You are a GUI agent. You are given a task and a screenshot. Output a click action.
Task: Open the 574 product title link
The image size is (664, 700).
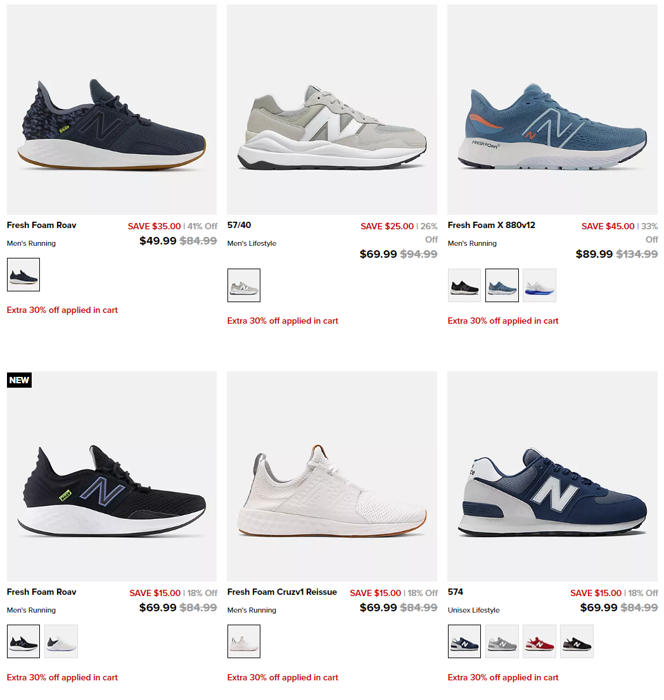pos(456,592)
